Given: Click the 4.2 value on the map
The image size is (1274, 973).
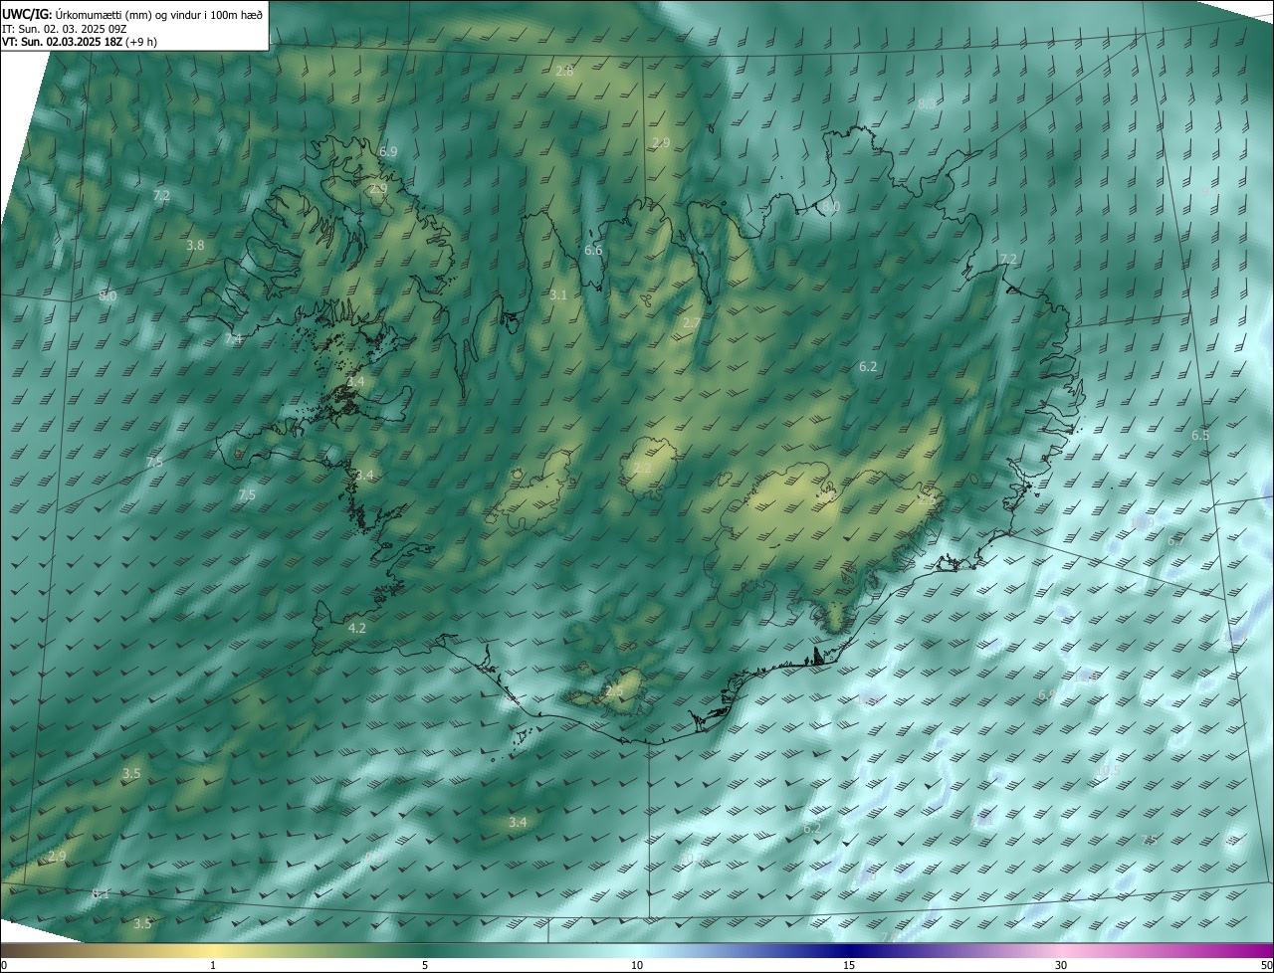Looking at the screenshot, I should [x=357, y=628].
